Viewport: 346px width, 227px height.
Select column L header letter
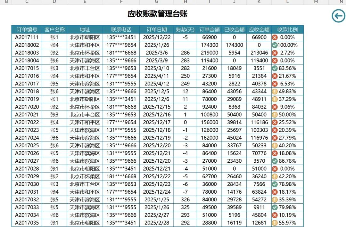click(287, 2)
